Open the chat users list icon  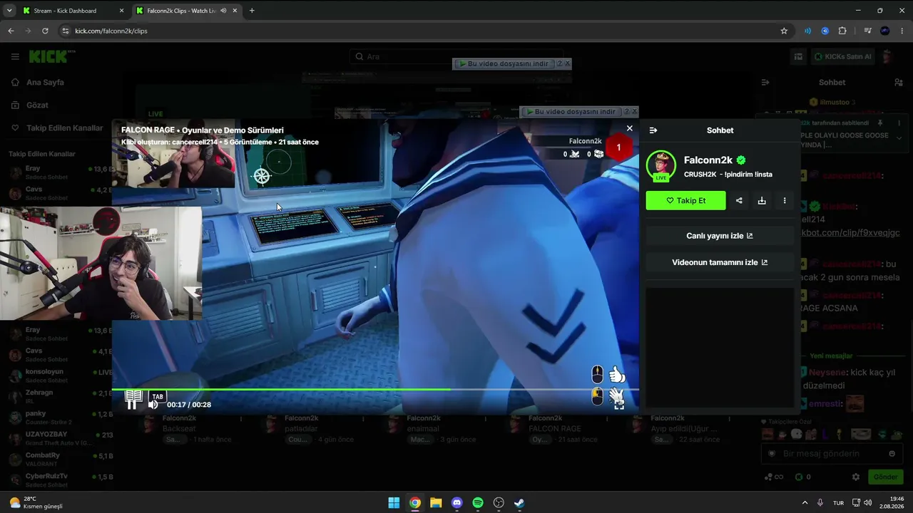pos(899,83)
